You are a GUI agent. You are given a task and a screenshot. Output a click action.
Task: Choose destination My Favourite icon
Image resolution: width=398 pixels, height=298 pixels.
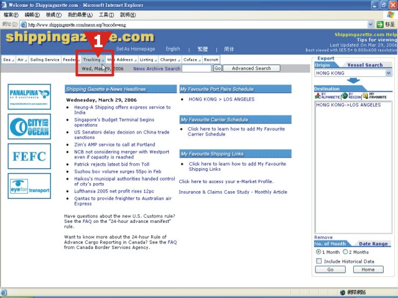click(x=374, y=96)
